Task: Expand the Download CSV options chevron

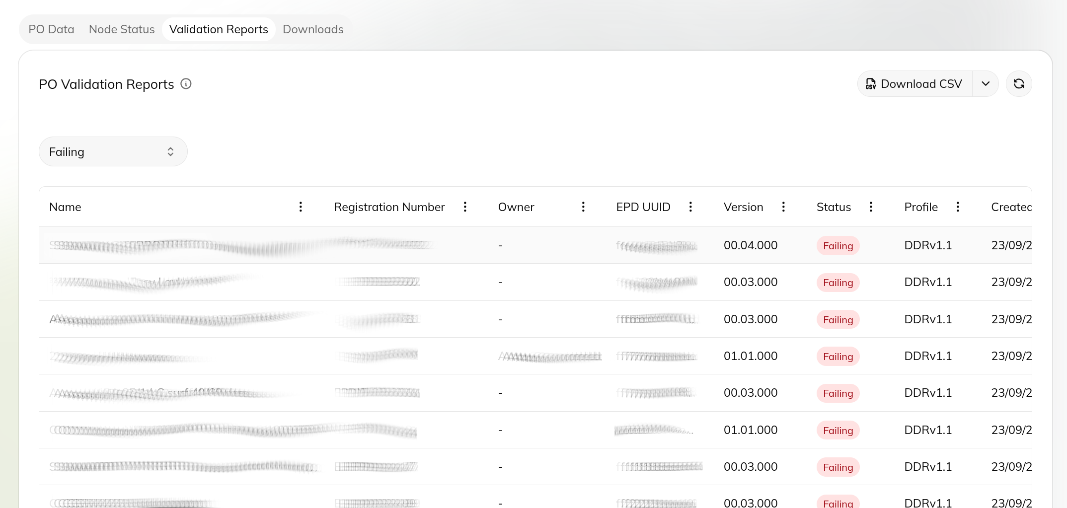Action: 986,84
